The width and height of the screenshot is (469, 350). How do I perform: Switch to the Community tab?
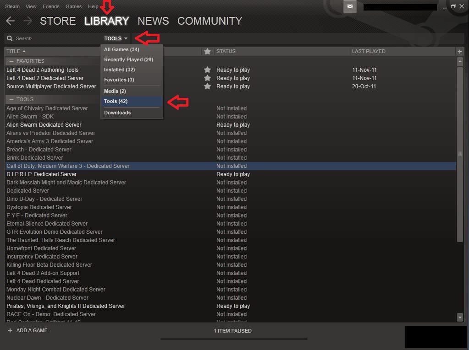(210, 21)
